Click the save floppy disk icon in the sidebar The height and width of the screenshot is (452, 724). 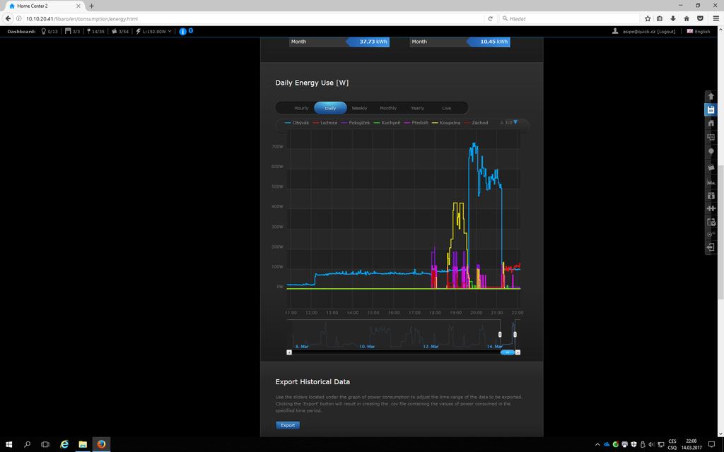tap(711, 109)
